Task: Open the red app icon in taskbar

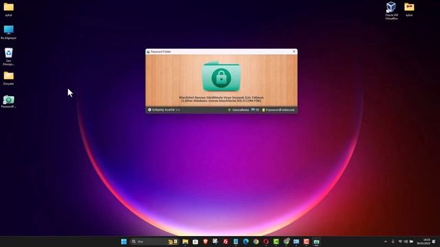Action: pyautogui.click(x=307, y=242)
